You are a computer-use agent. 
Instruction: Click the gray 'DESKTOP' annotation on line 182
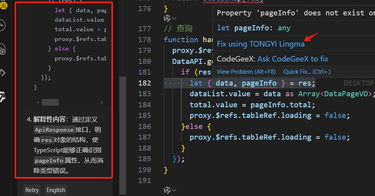click(x=358, y=83)
